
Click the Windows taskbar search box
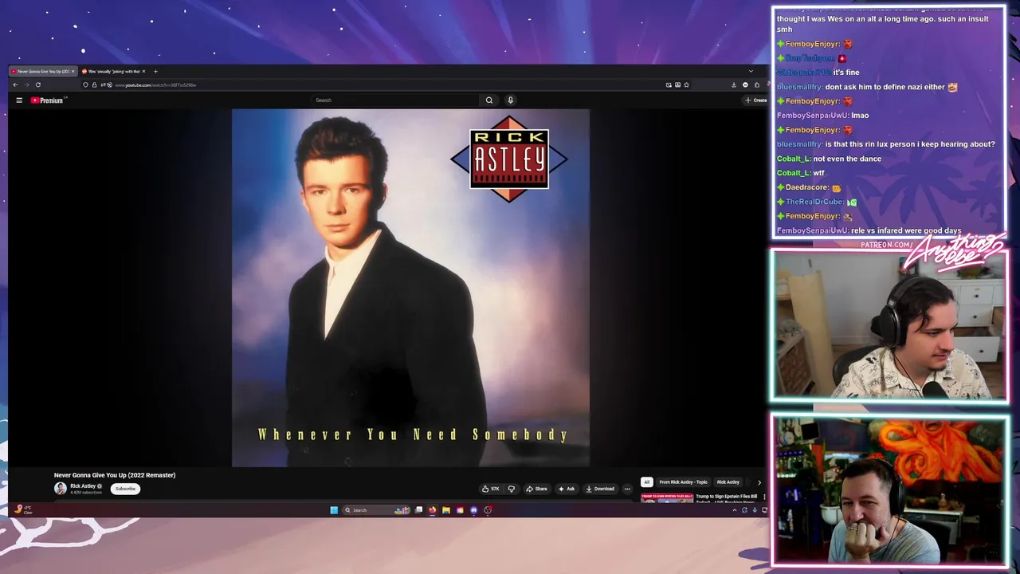[x=375, y=510]
